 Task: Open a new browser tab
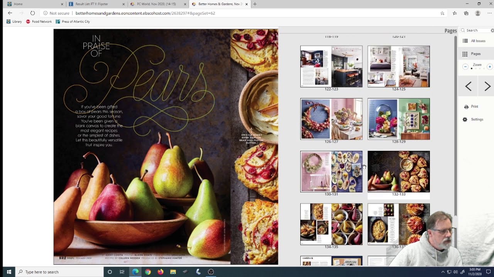(255, 4)
